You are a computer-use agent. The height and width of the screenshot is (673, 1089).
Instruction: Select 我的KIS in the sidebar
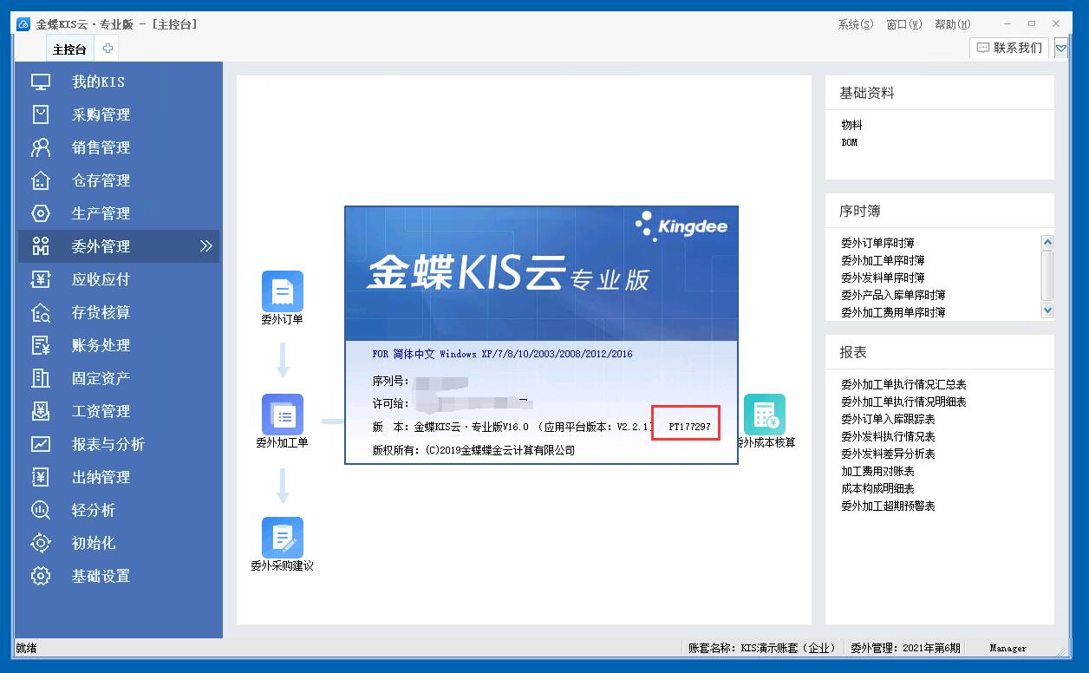98,82
